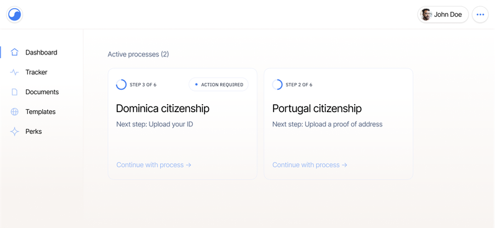Click the Step 2 of 6 progress ring

click(277, 84)
